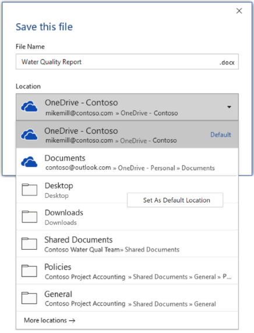Click the Location label
The width and height of the screenshot is (254, 333).
28,86
